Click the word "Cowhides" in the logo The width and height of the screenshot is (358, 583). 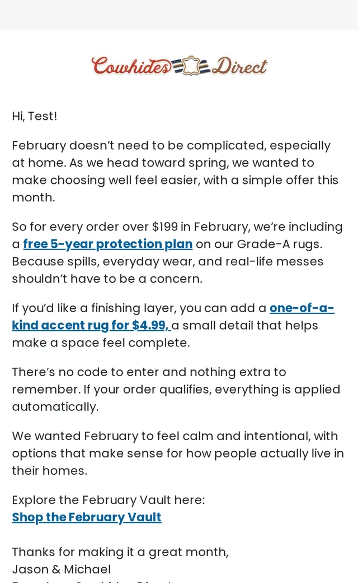click(x=131, y=66)
